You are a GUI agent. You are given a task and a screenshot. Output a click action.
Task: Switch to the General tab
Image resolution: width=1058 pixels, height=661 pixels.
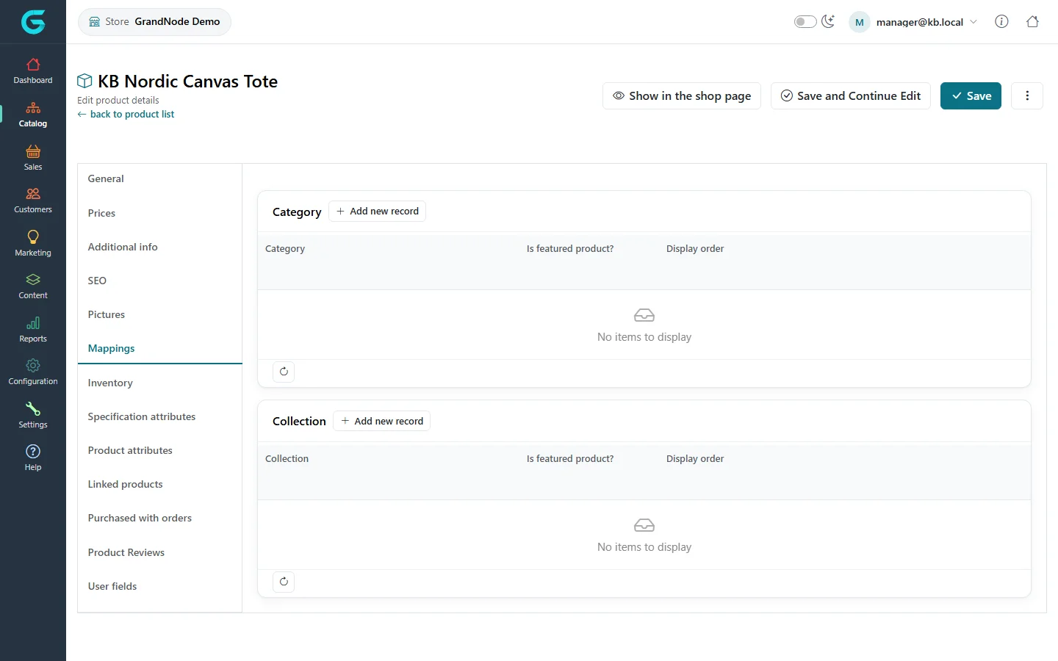(159, 178)
